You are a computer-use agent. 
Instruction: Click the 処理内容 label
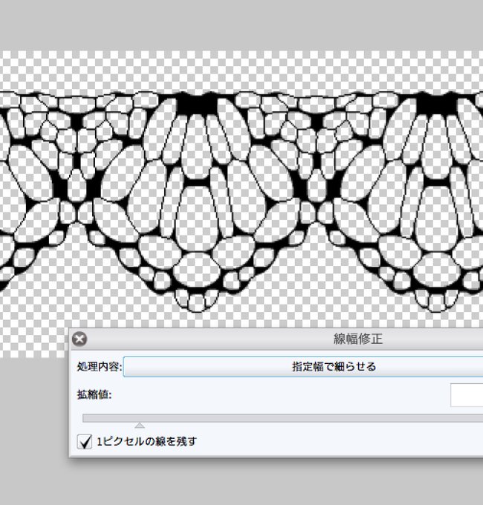[100, 367]
